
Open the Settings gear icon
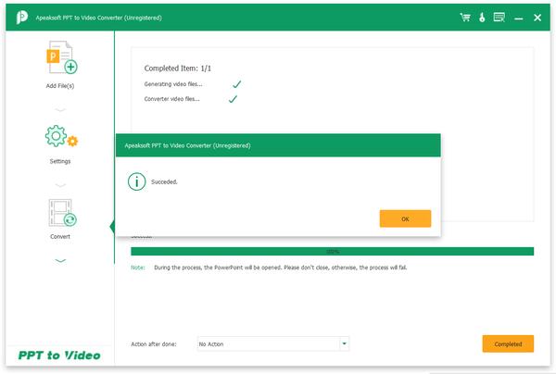(61, 136)
